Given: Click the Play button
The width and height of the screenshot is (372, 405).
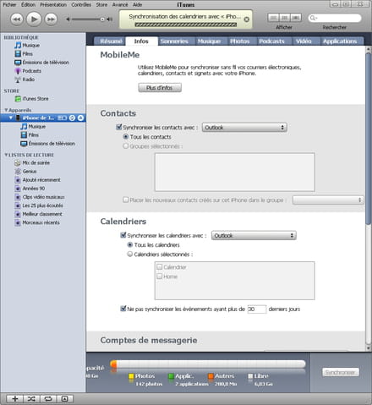Looking at the screenshot, I should [x=34, y=19].
